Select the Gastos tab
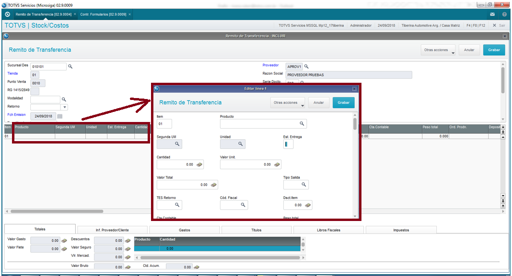 (x=185, y=230)
